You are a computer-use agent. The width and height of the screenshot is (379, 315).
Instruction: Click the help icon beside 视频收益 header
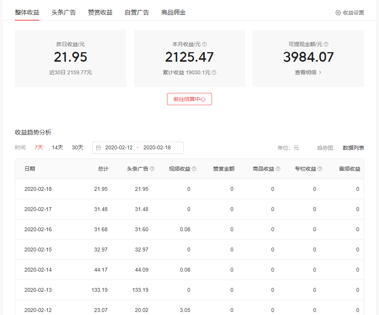[x=194, y=169]
